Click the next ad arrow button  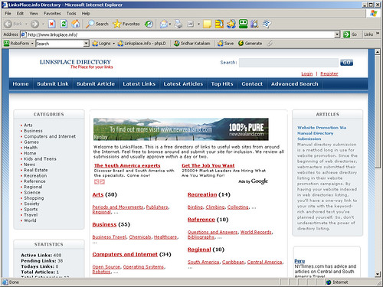tap(103, 182)
